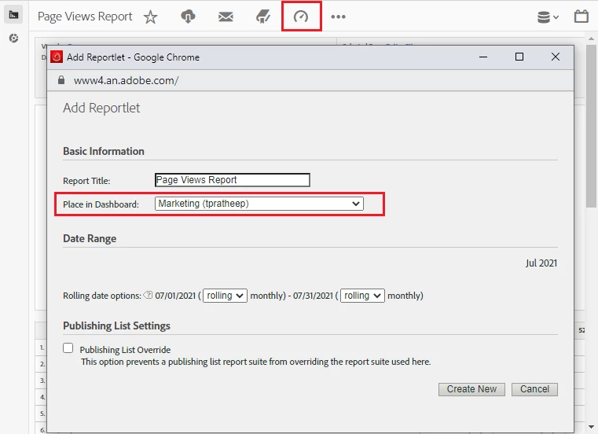This screenshot has height=434, width=598.
Task: Click the Cancel button
Action: (x=534, y=389)
